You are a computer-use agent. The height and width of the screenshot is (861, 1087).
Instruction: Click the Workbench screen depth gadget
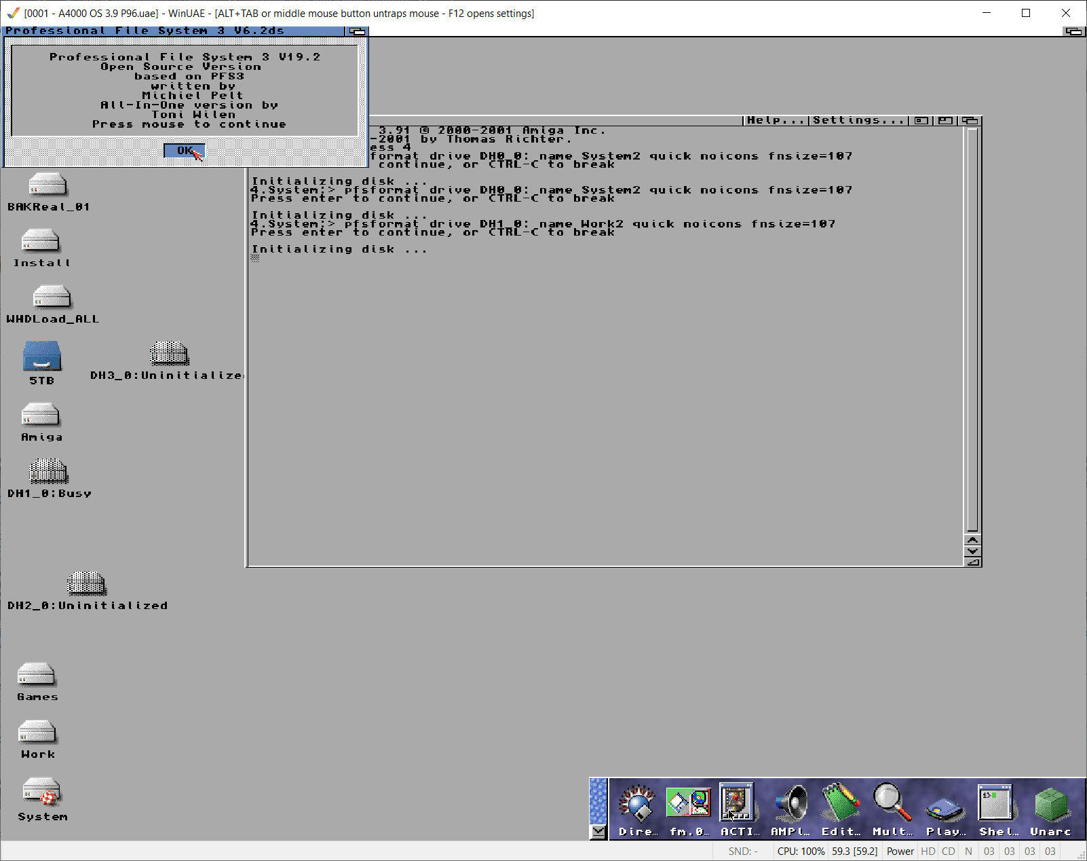click(1074, 31)
